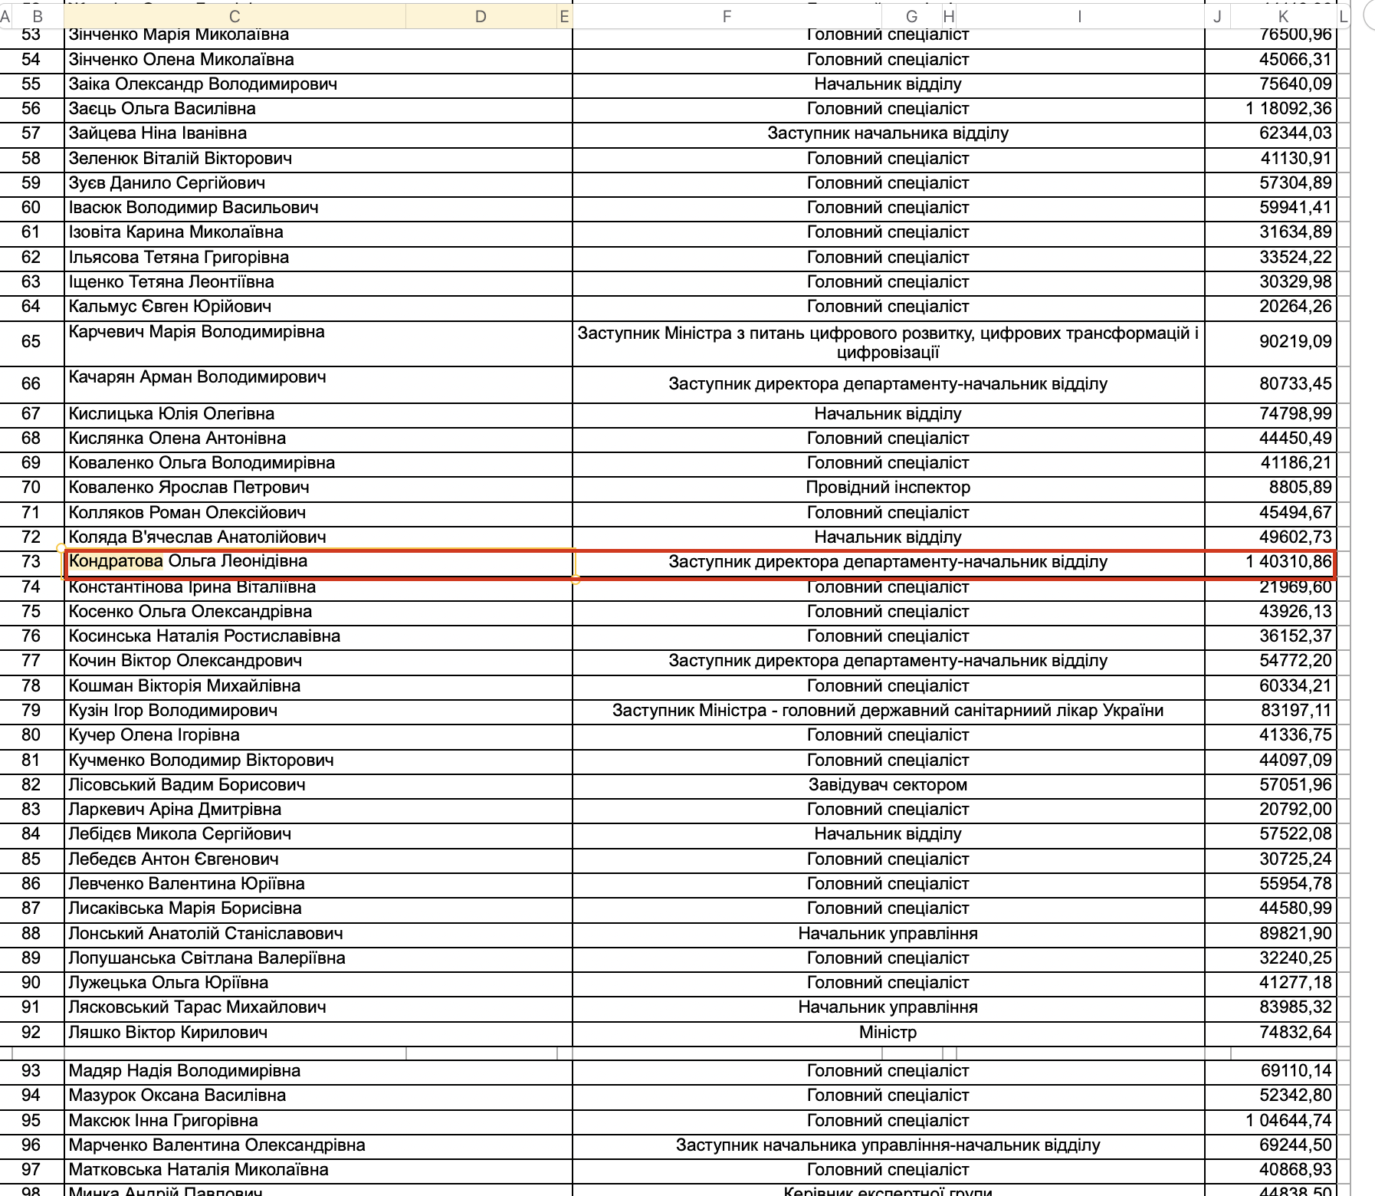Image resolution: width=1375 pixels, height=1196 pixels.
Task: Select column B header
Action: 38,16
